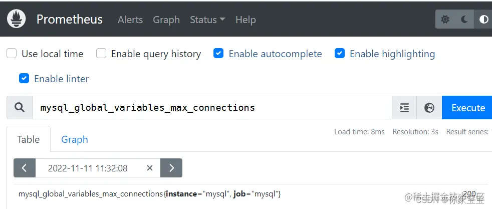Open the Help menu item
Screen dimensions: 492x209
click(x=245, y=20)
